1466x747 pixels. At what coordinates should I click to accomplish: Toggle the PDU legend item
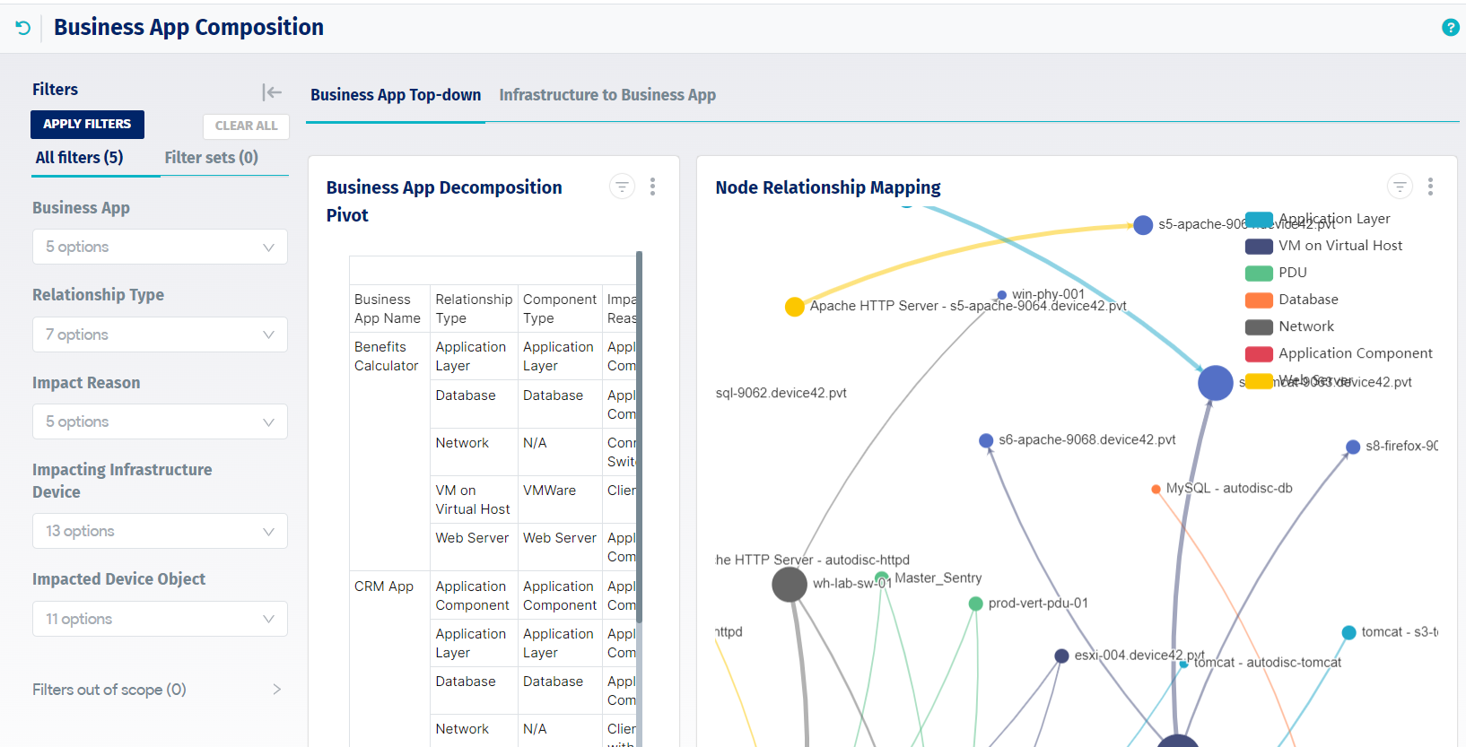[x=1276, y=273]
